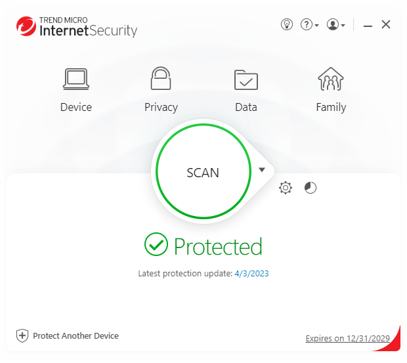Start a scan with SCAN button
This screenshot has width=407, height=363.
[x=203, y=173]
